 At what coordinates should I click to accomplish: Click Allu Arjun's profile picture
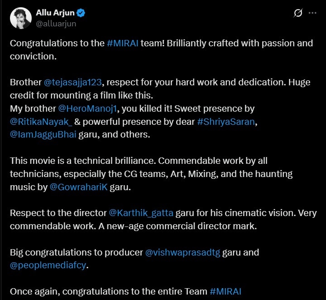20,18
